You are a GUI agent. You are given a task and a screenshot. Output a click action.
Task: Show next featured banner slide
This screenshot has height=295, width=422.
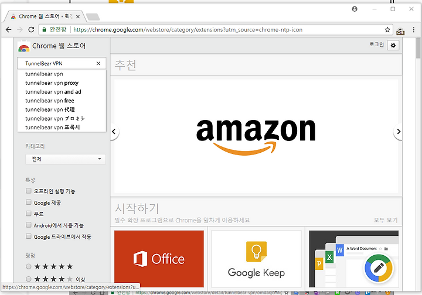[398, 131]
